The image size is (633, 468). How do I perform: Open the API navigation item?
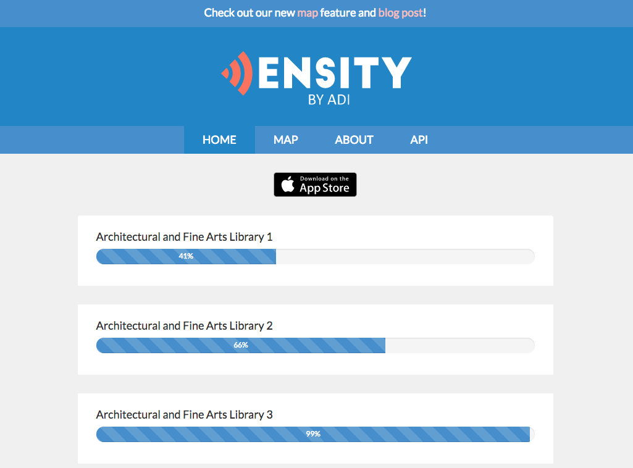(x=419, y=140)
